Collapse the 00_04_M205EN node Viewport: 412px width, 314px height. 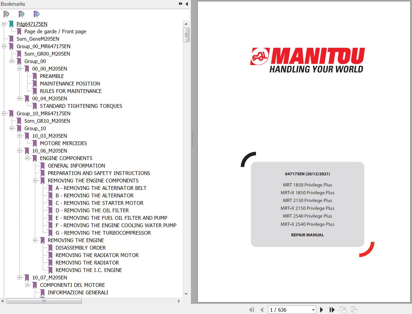tap(19, 98)
